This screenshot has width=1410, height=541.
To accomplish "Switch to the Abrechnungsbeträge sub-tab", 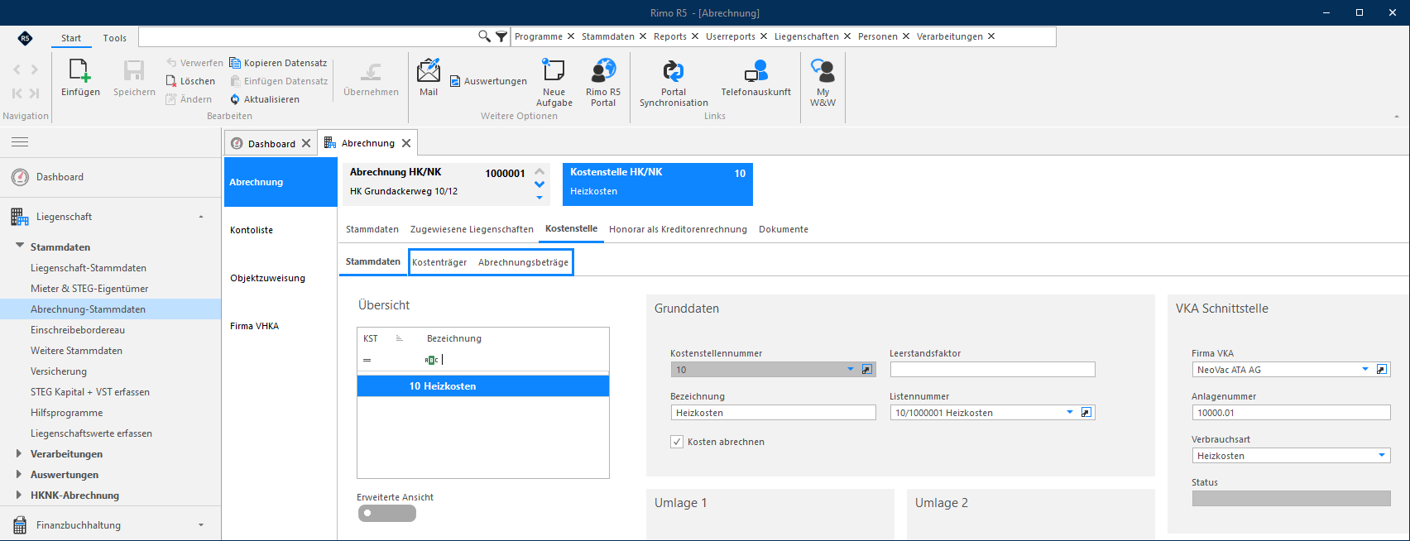I will [523, 262].
